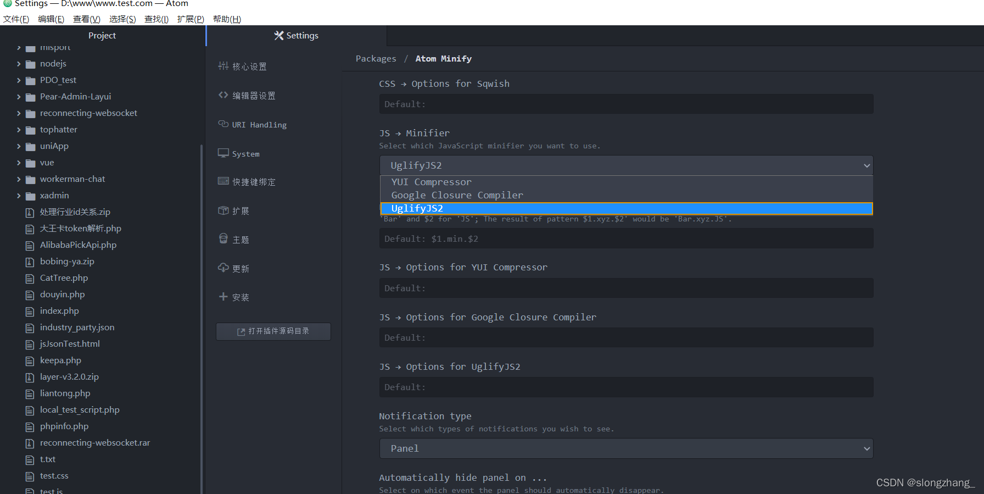This screenshot has width=984, height=494.
Task: Switch to the Project panel tab
Action: pyautogui.click(x=102, y=36)
